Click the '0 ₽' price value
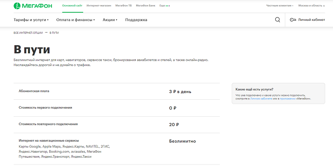This screenshot has width=333, height=167. click(173, 108)
